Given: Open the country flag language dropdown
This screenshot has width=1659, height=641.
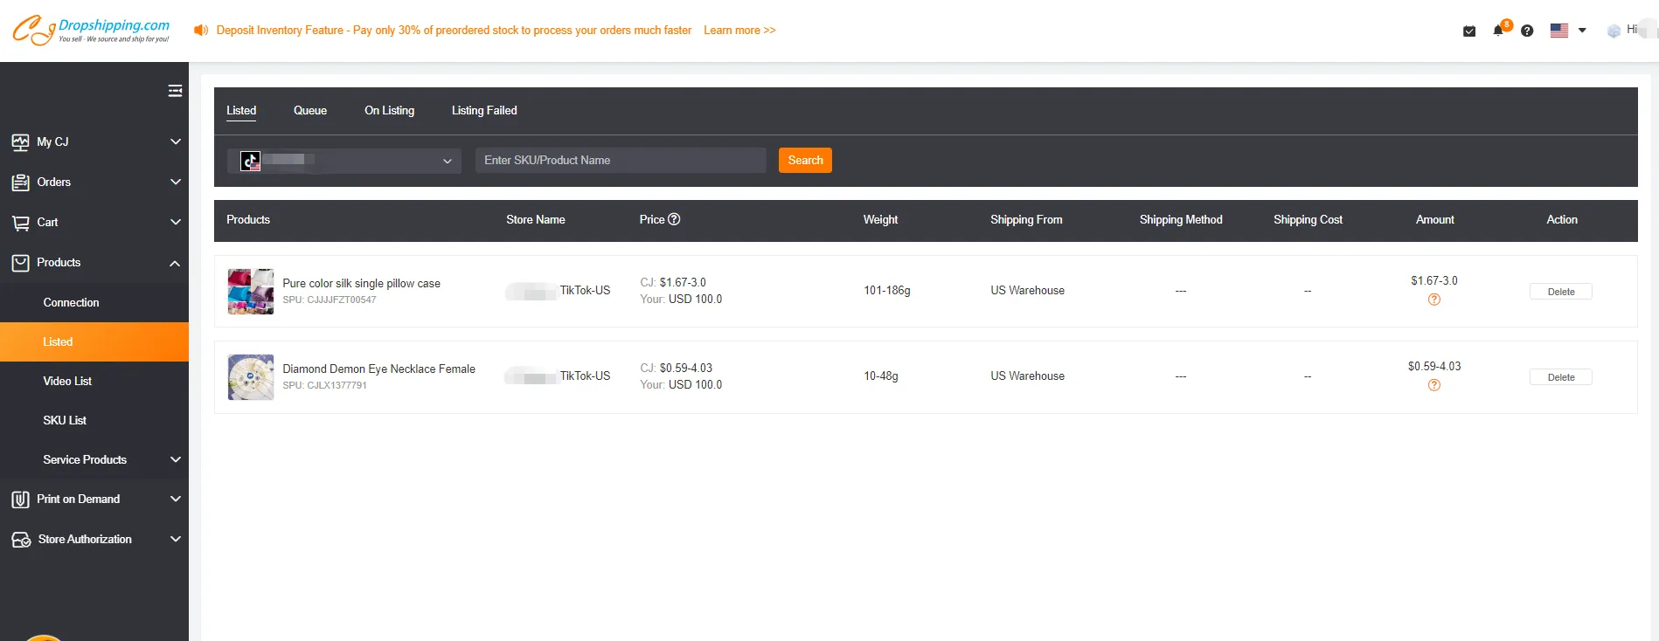Looking at the screenshot, I should [x=1568, y=31].
